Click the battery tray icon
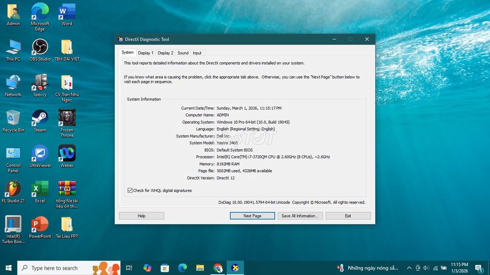Viewport: 490px width, 275px height. 444,268
